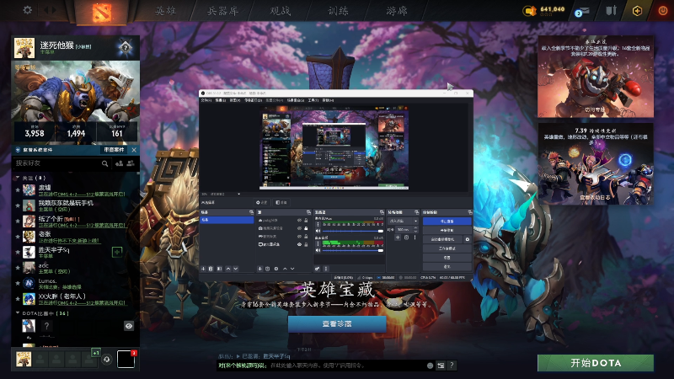Open the armory shield icon in top bar
This screenshot has width=674, height=379.
coord(611,10)
